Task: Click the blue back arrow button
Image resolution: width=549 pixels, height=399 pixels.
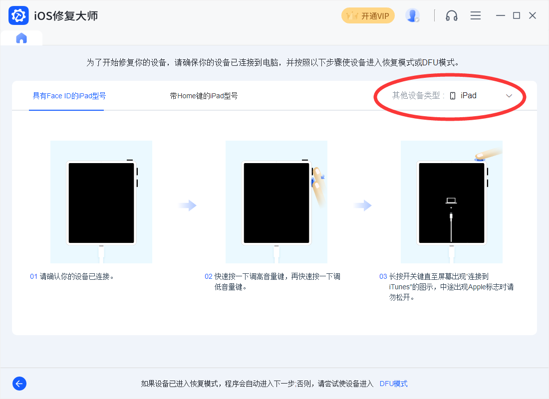Action: click(x=19, y=384)
